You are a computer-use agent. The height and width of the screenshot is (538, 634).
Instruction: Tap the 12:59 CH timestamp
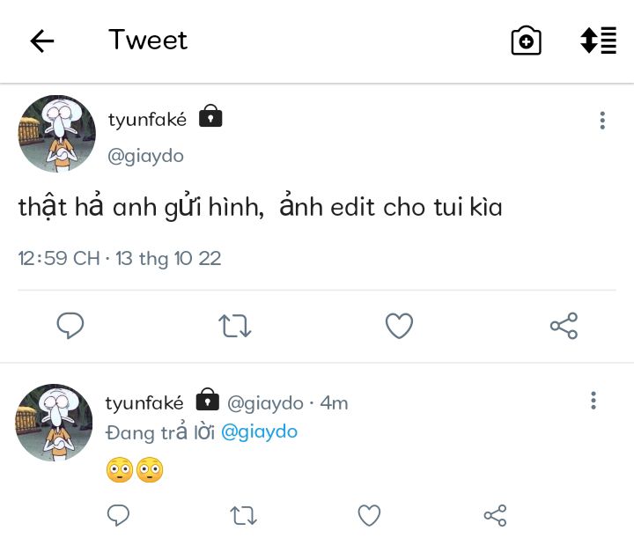point(58,259)
